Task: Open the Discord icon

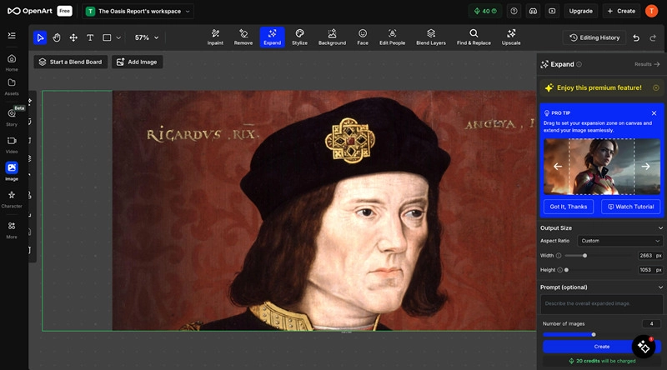Action: (533, 11)
